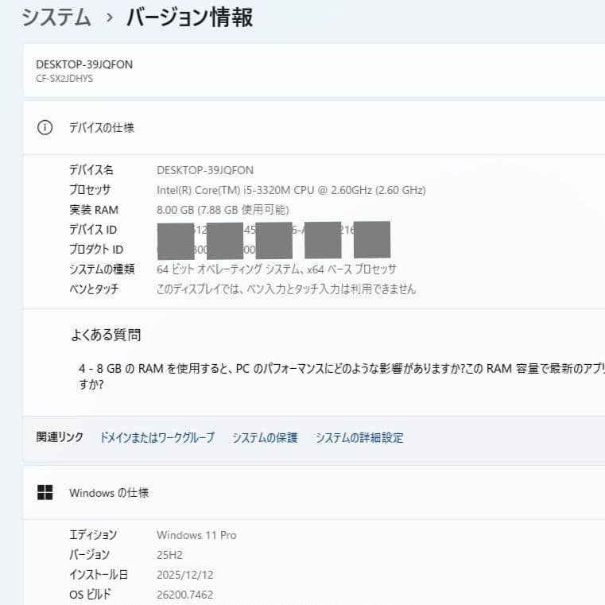
Task: Open システムの保護 link
Action: pyautogui.click(x=265, y=437)
